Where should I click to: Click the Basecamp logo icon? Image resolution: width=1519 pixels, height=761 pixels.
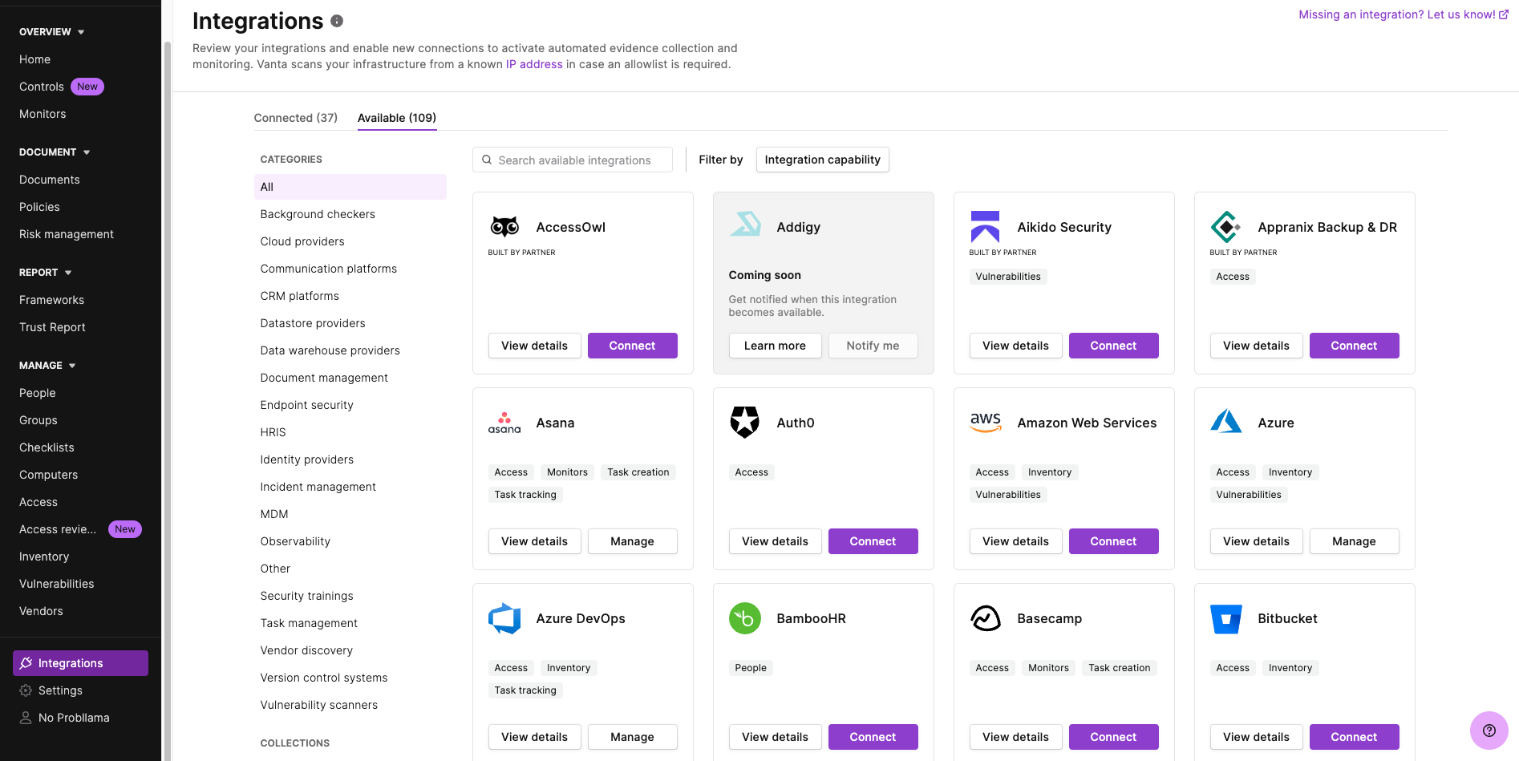(x=986, y=618)
